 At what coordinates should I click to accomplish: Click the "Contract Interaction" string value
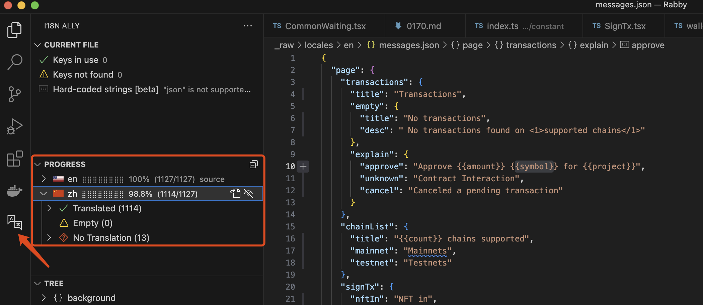(466, 178)
